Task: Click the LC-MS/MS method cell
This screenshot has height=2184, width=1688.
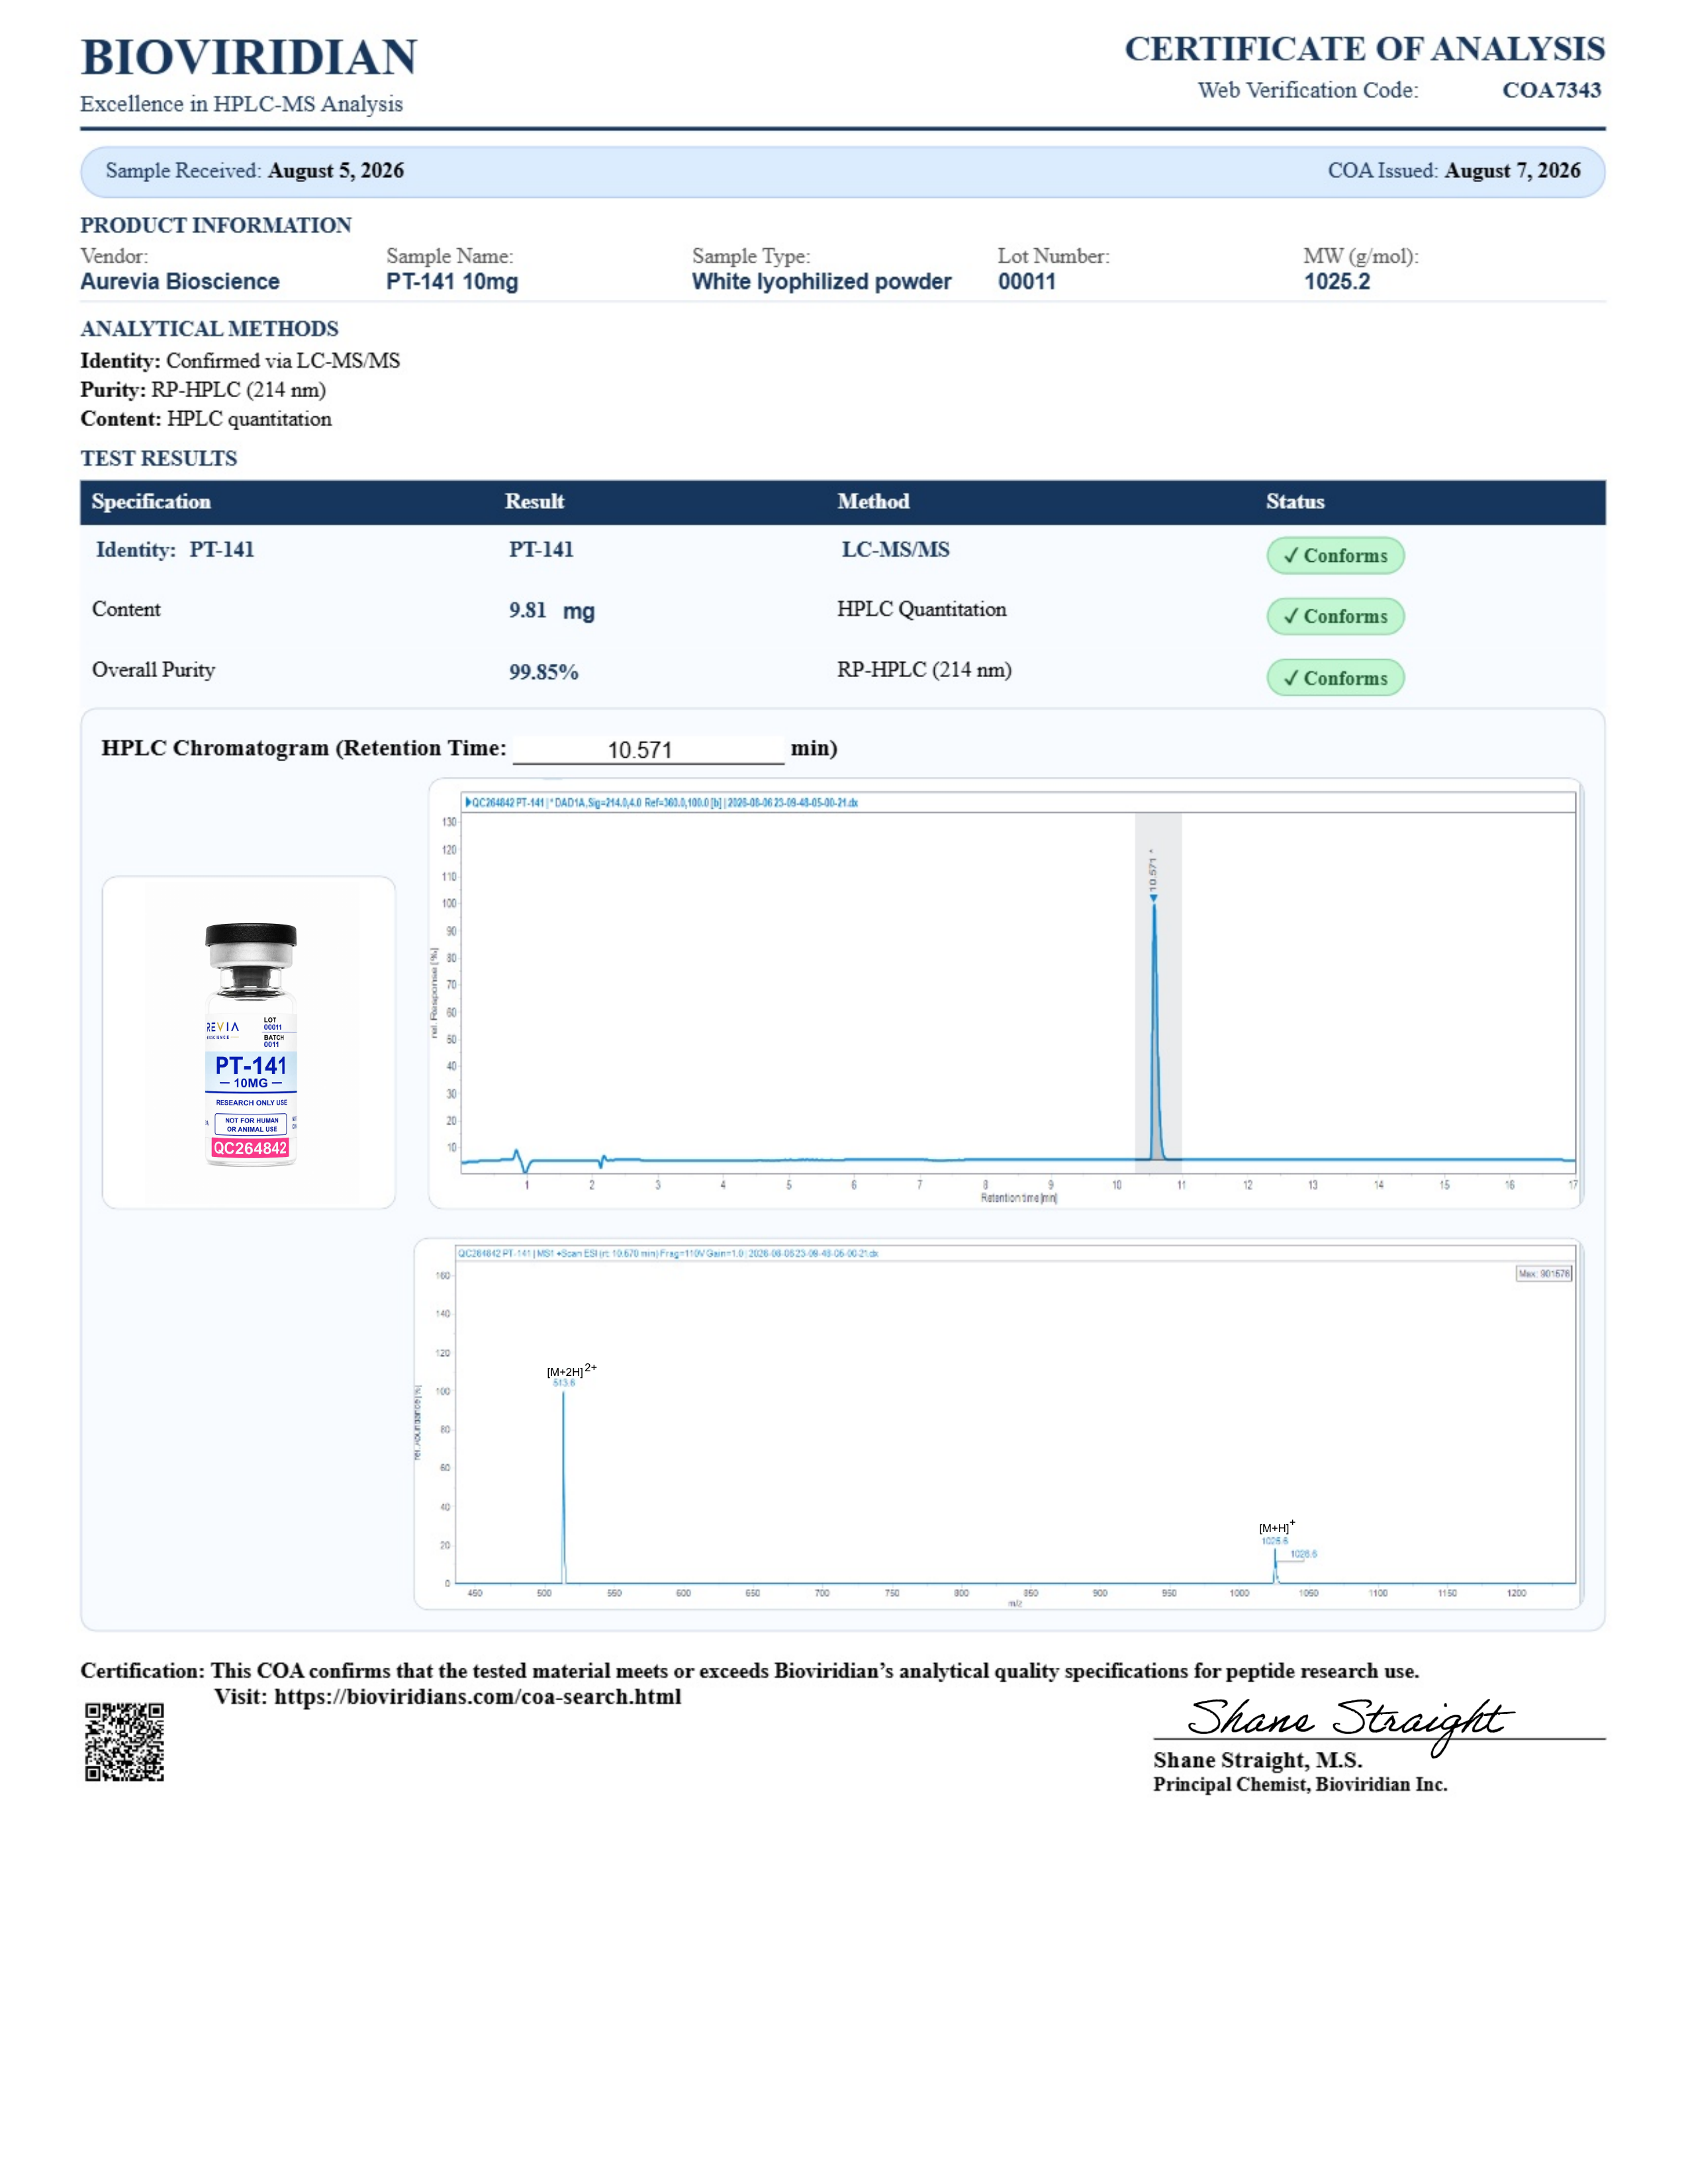Action: (x=895, y=550)
